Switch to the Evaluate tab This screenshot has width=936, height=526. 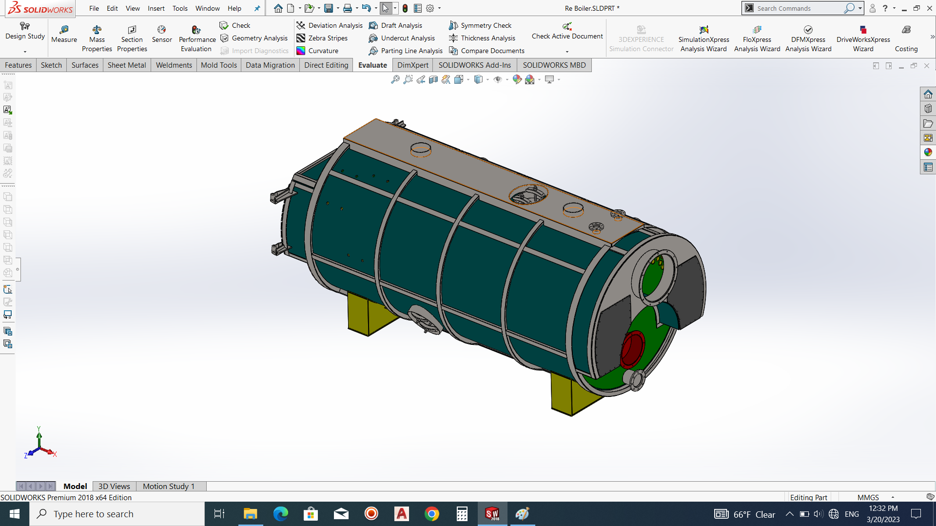tap(373, 65)
